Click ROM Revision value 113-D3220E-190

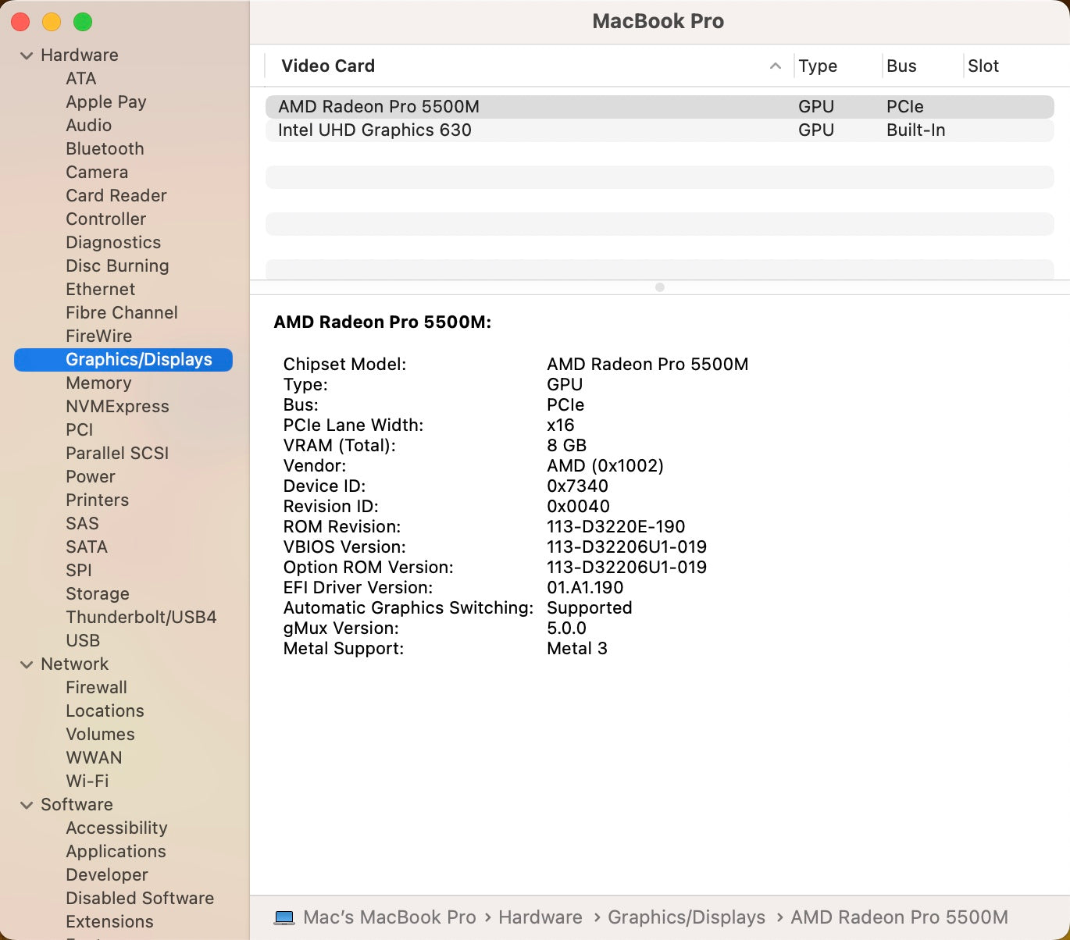(616, 527)
